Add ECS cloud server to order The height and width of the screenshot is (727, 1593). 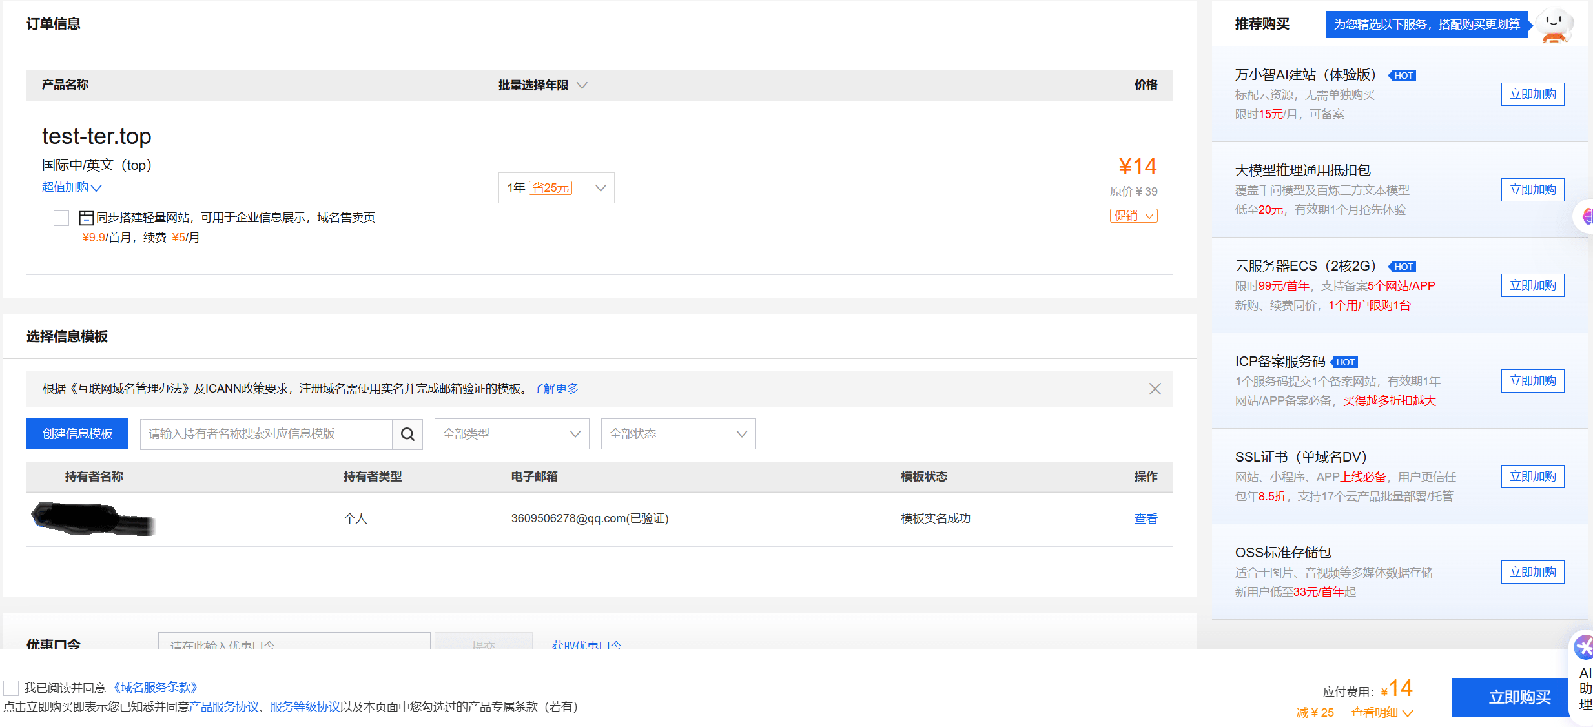[x=1532, y=285]
